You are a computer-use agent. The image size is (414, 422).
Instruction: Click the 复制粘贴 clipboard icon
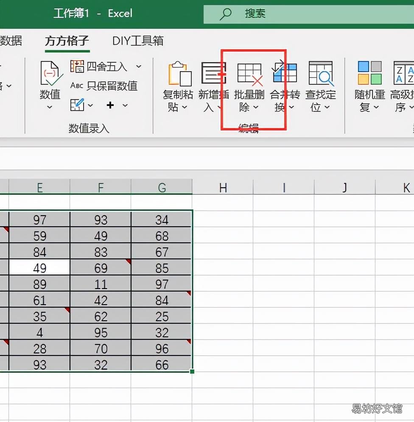[x=180, y=73]
